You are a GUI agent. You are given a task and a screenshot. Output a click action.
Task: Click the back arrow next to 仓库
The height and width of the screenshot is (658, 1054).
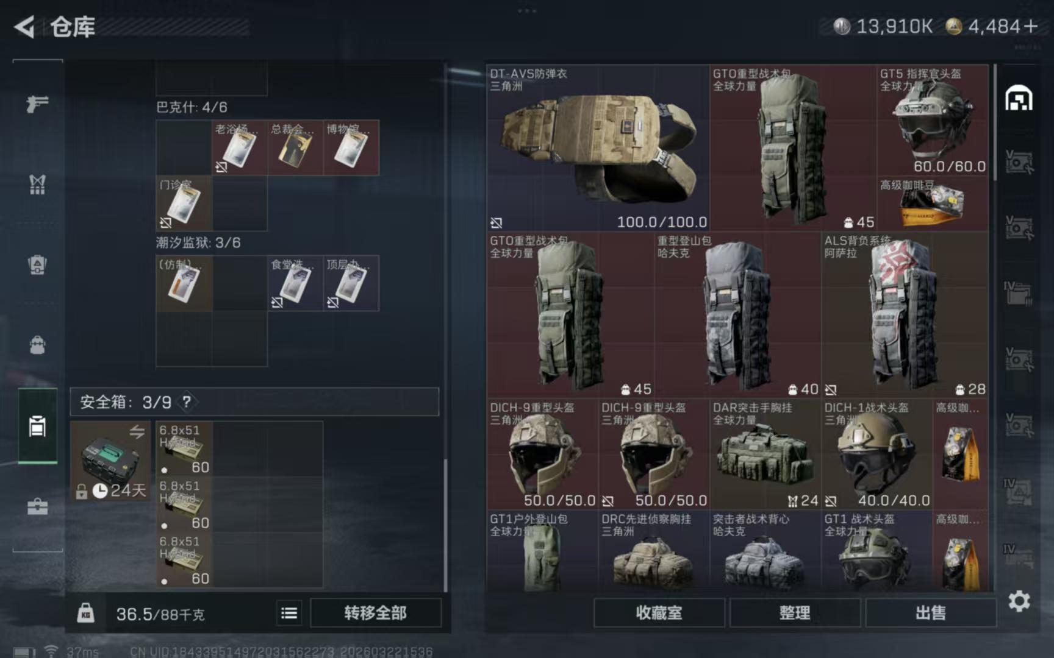click(x=24, y=27)
